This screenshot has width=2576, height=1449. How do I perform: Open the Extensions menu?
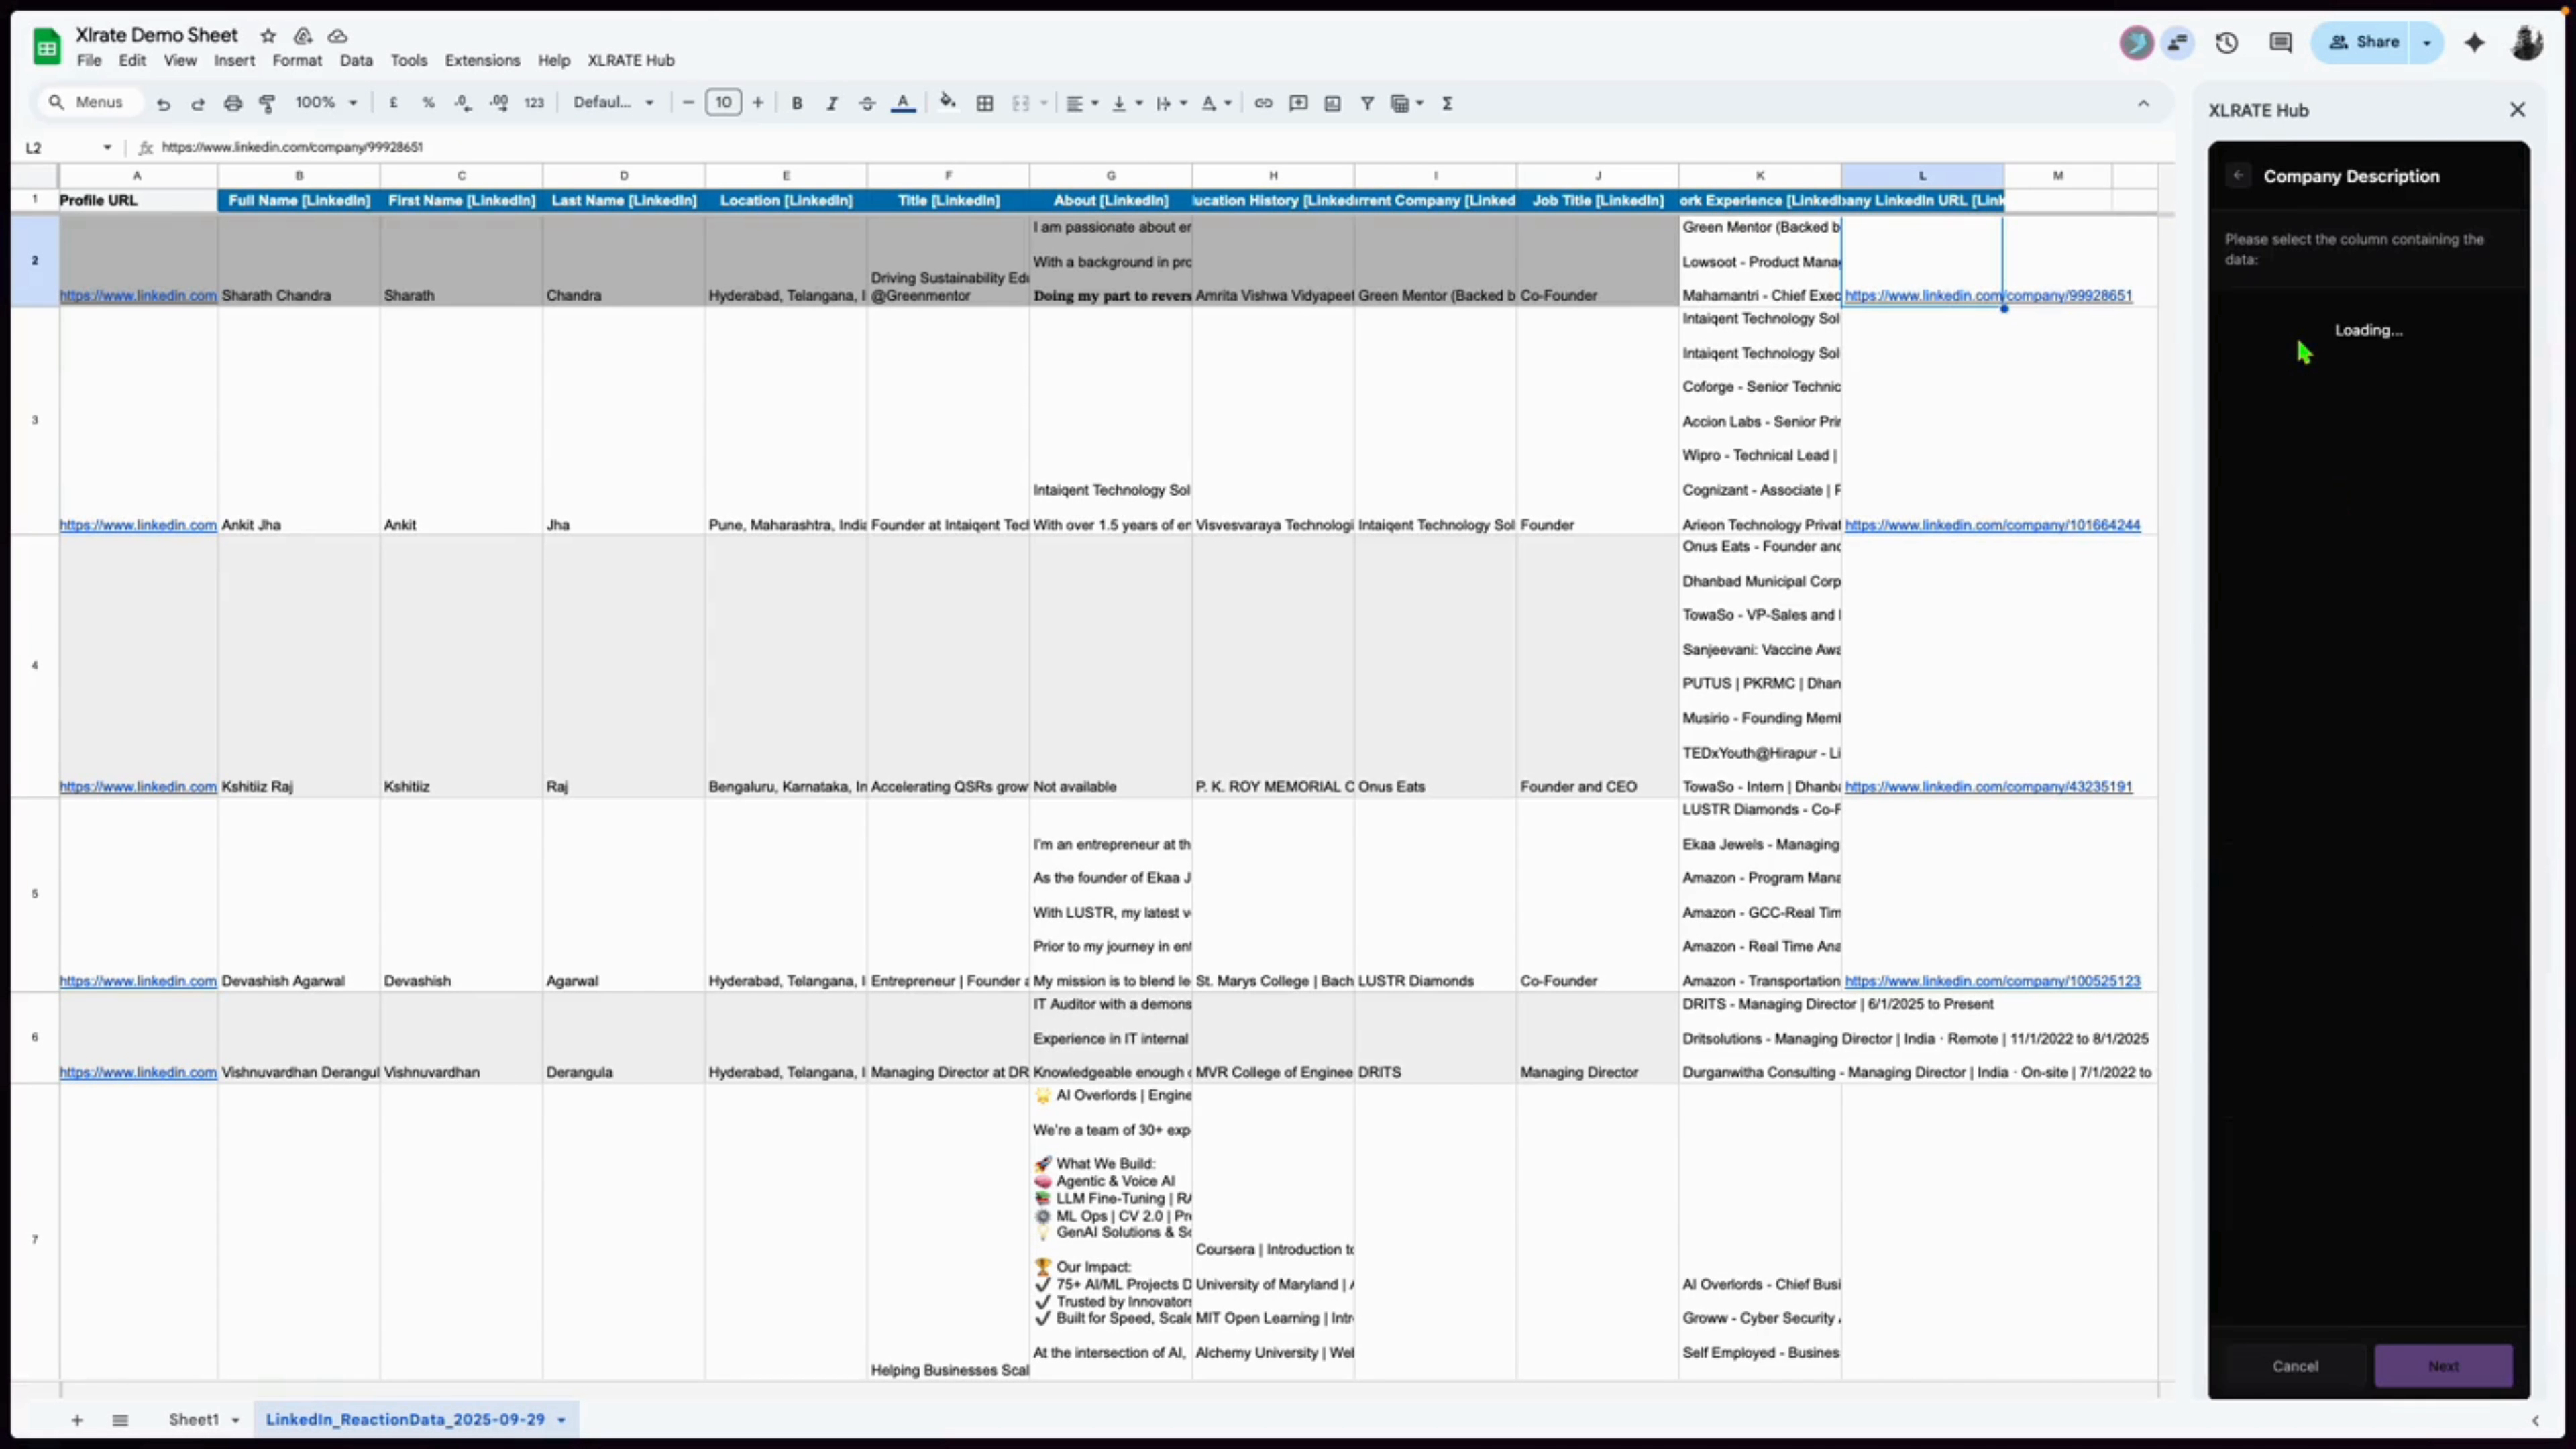click(x=482, y=60)
